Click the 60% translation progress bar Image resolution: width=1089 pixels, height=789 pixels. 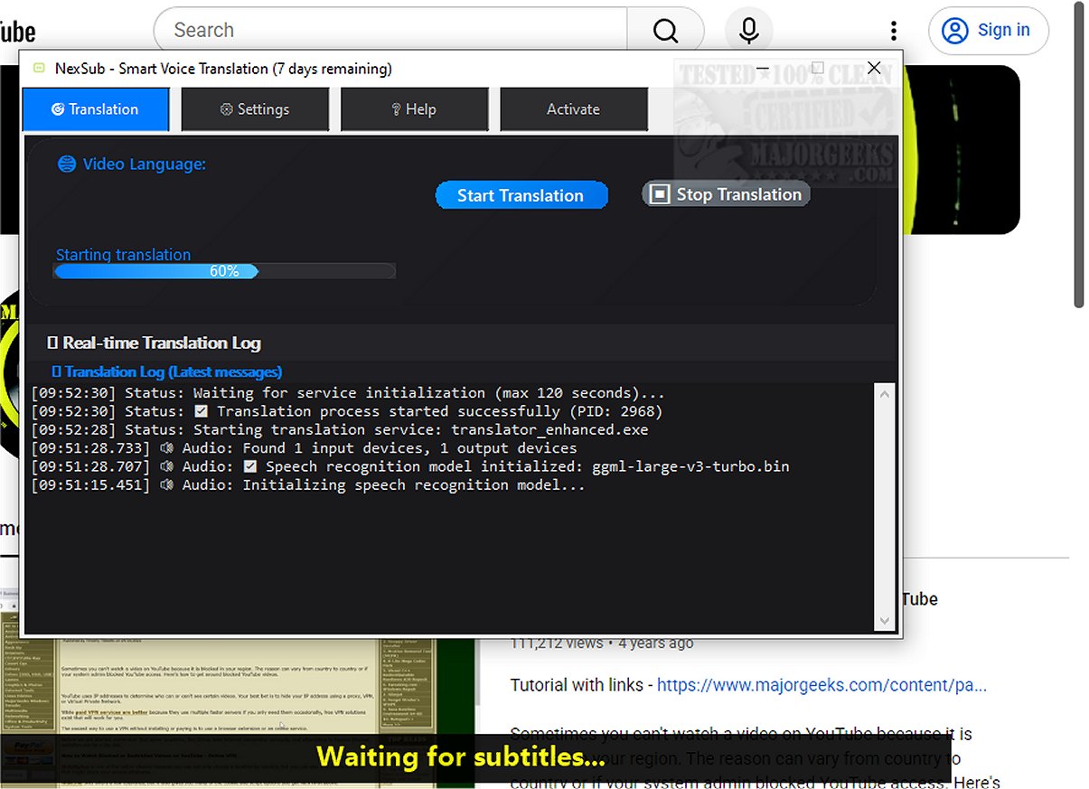coord(225,271)
